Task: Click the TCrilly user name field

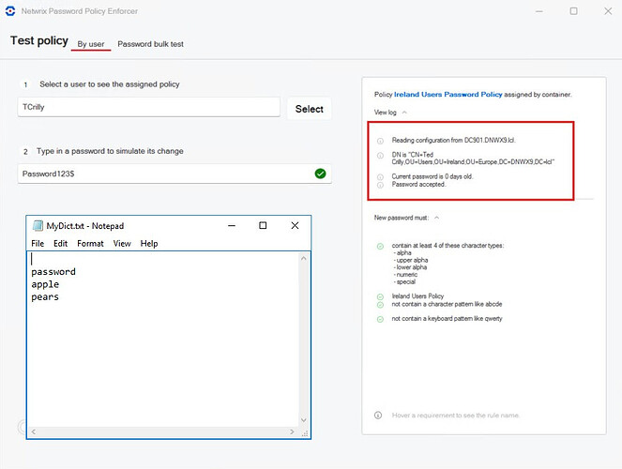Action: click(150, 108)
